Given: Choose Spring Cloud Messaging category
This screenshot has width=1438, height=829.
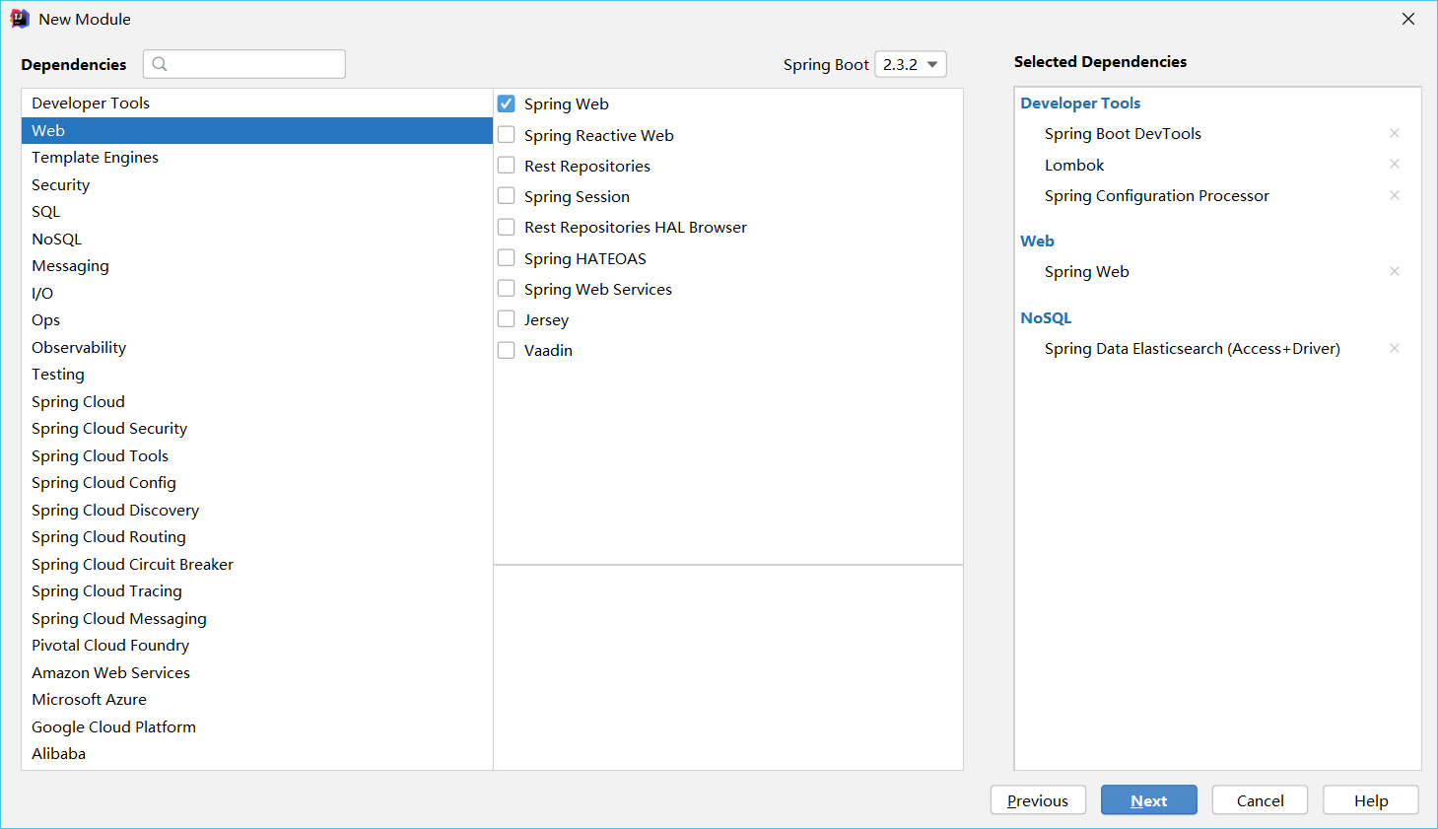Looking at the screenshot, I should [x=257, y=618].
